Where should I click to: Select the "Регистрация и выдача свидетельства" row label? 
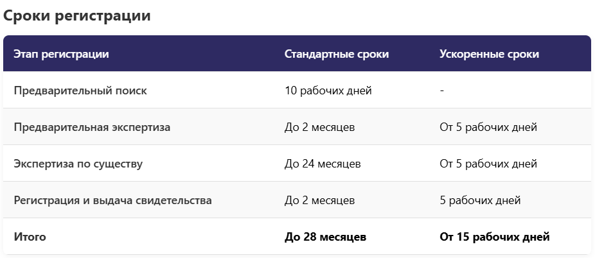click(112, 200)
